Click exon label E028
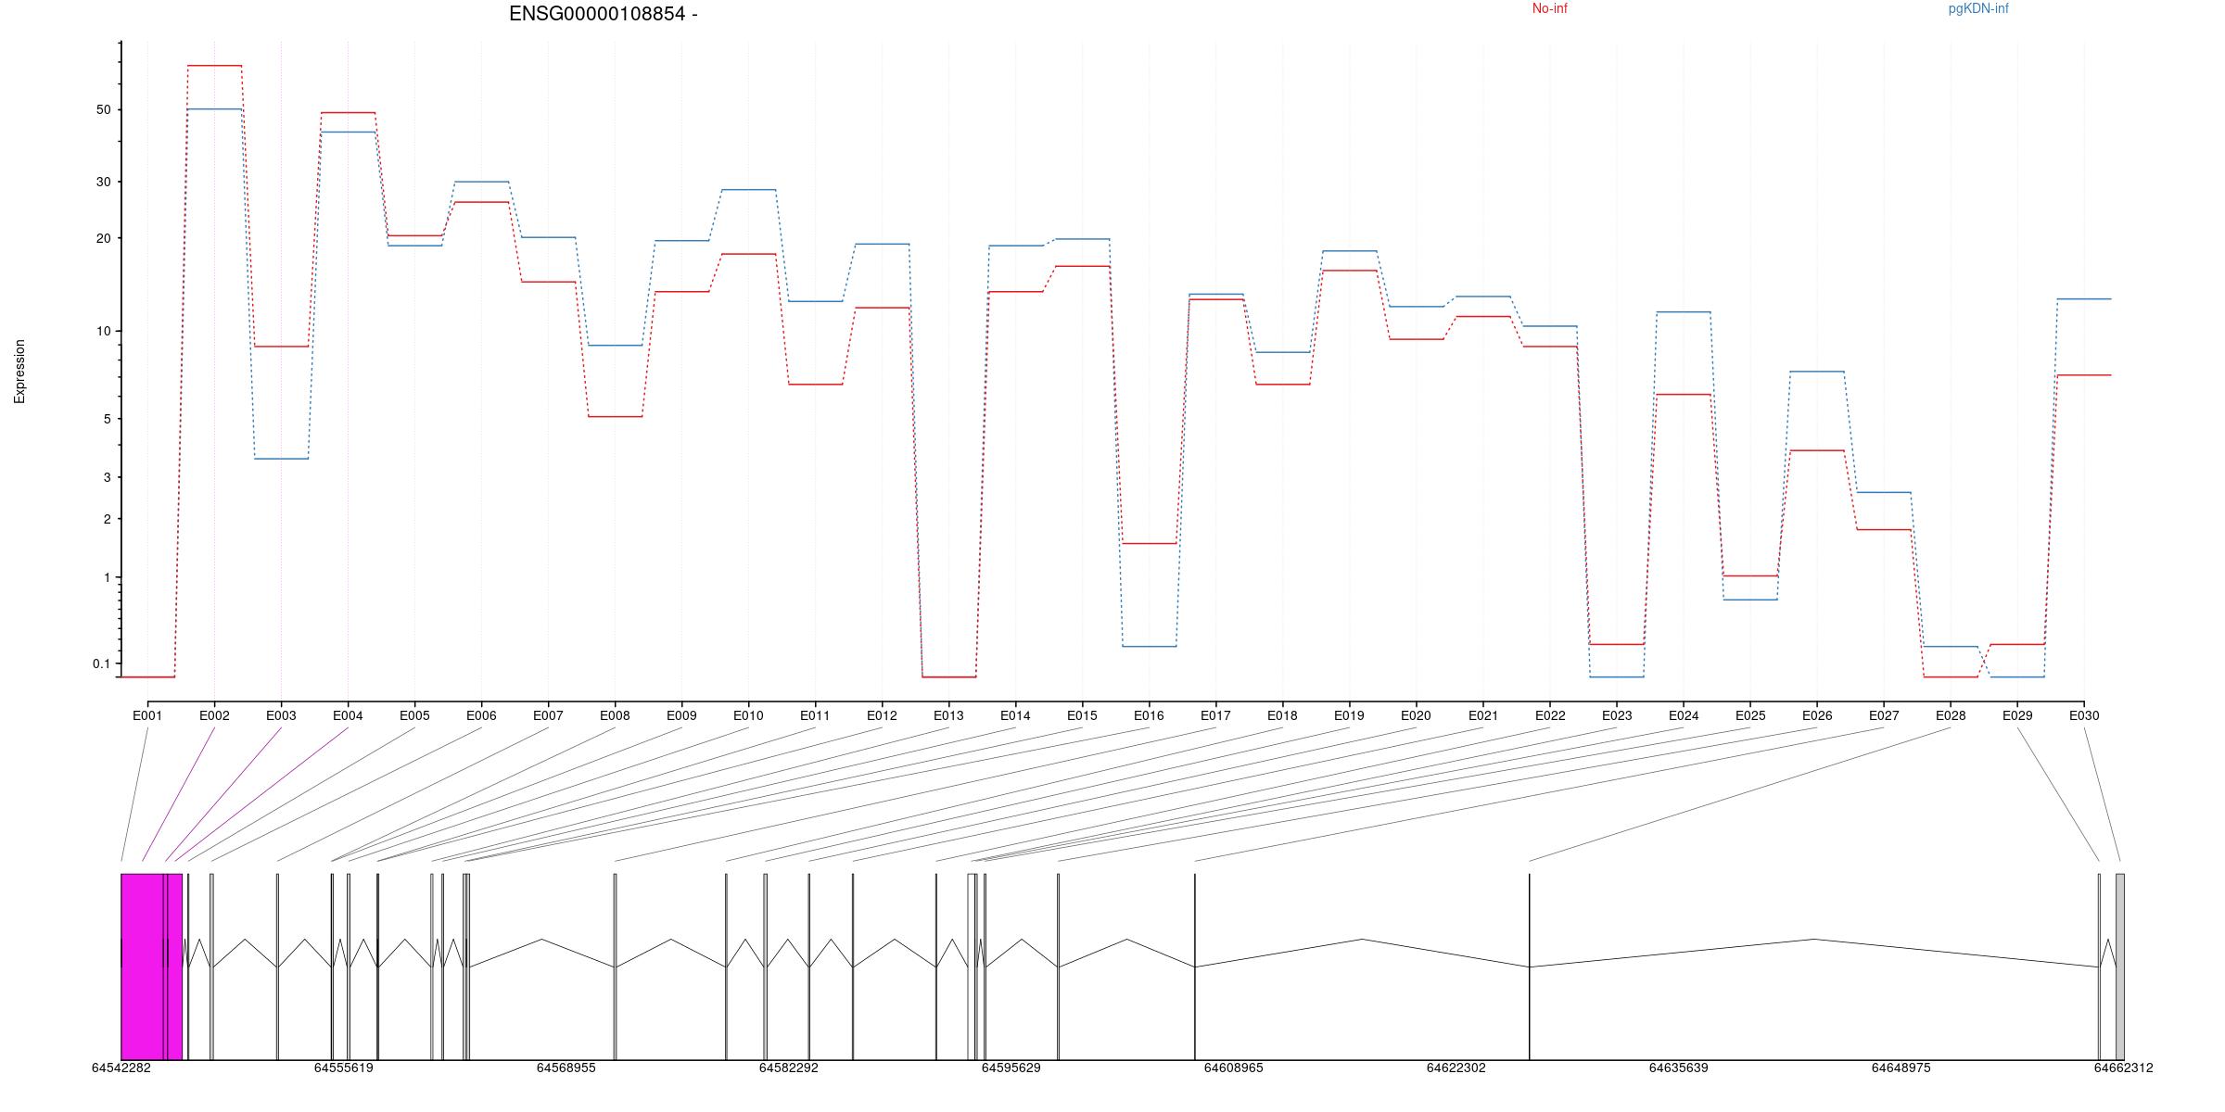Image resolution: width=2225 pixels, height=1112 pixels. 1951,715
